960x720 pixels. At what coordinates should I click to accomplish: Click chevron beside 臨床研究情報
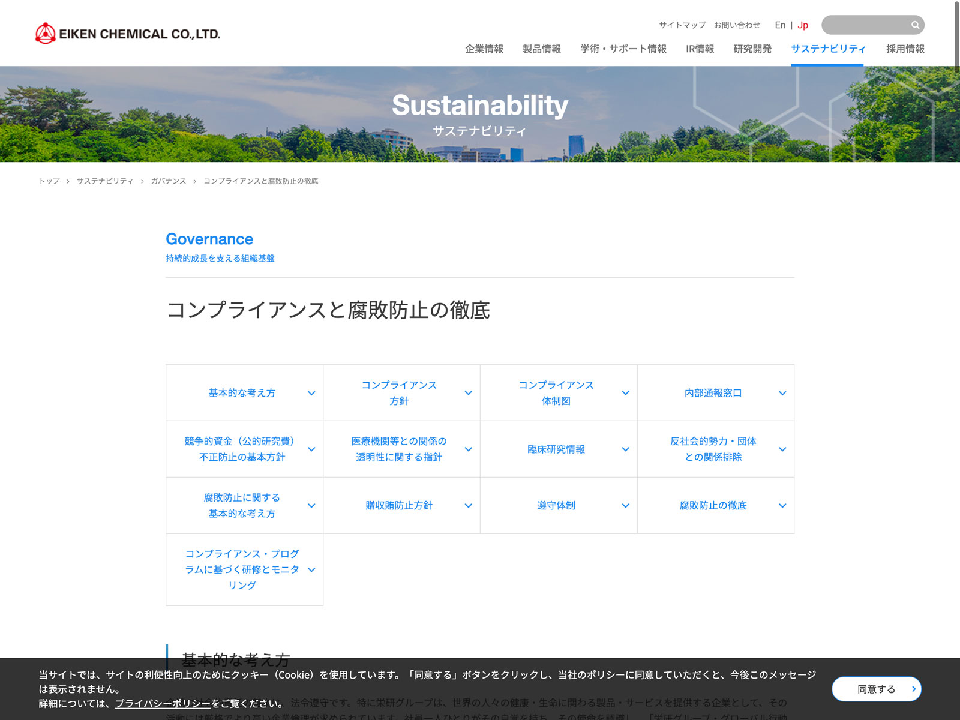coord(625,449)
